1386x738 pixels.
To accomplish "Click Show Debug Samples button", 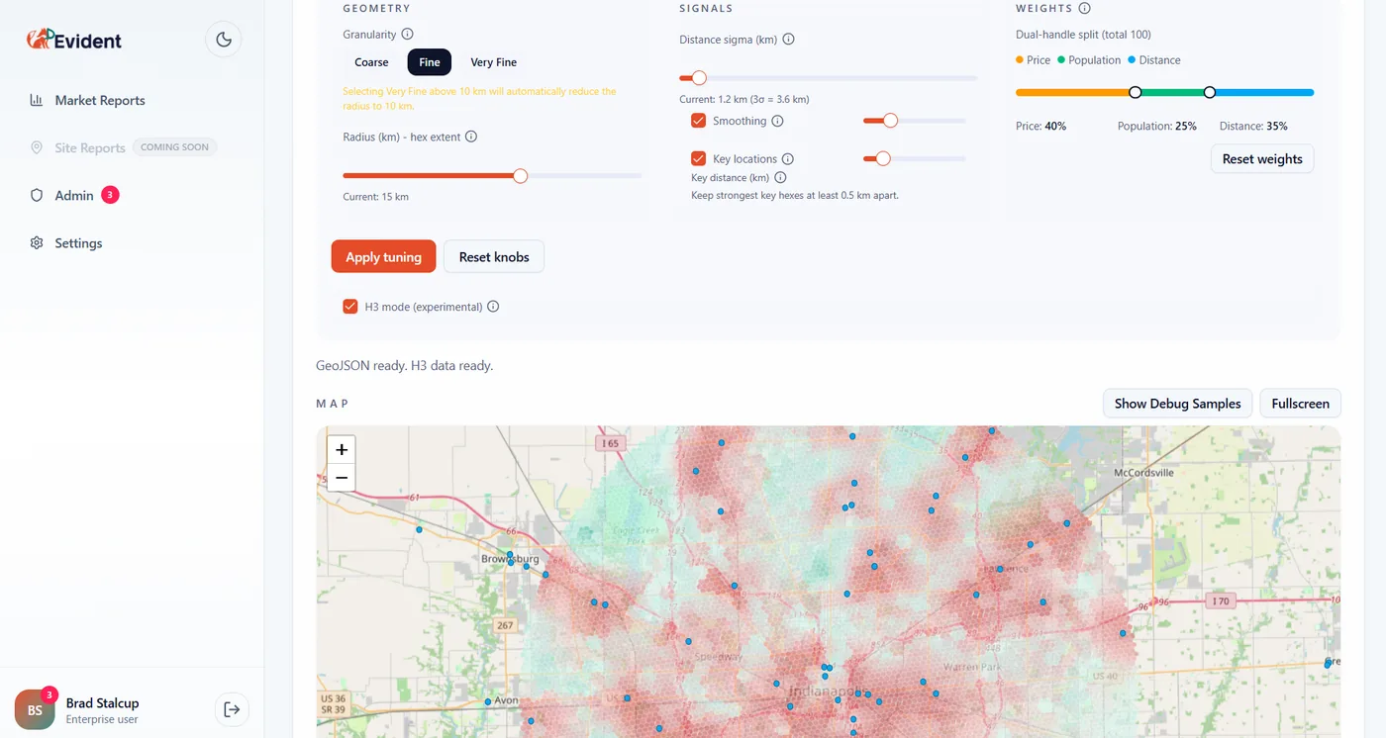I will click(1177, 404).
